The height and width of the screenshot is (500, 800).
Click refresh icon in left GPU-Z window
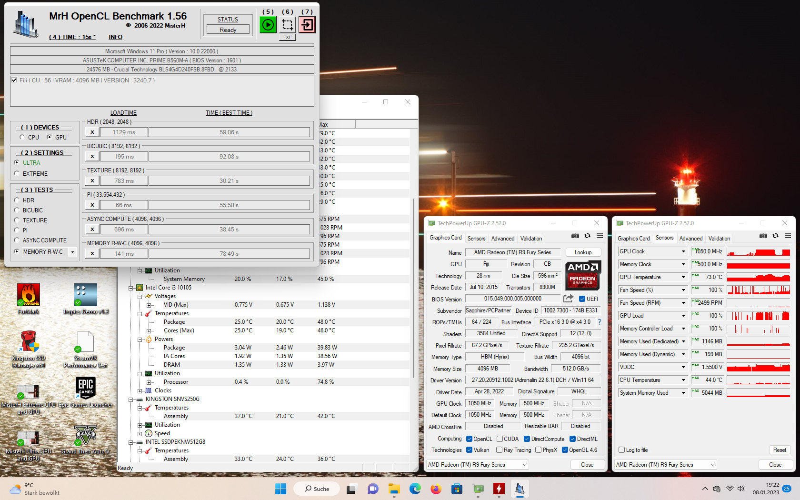(588, 236)
